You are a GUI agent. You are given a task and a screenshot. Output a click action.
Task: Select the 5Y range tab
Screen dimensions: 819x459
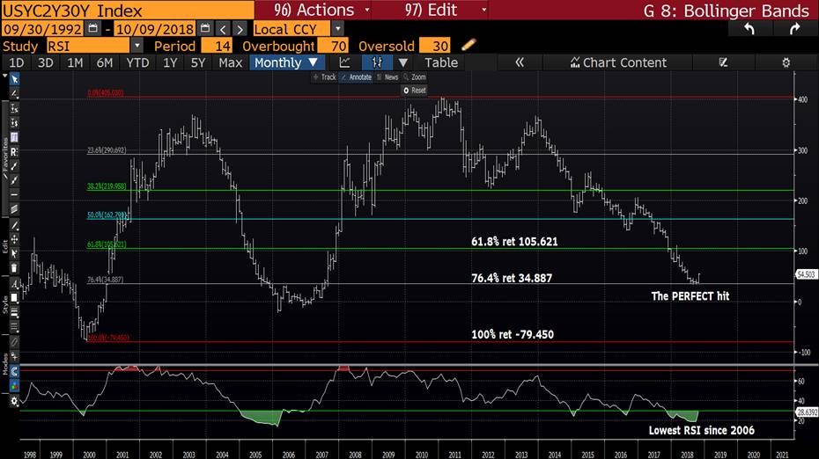coord(198,62)
